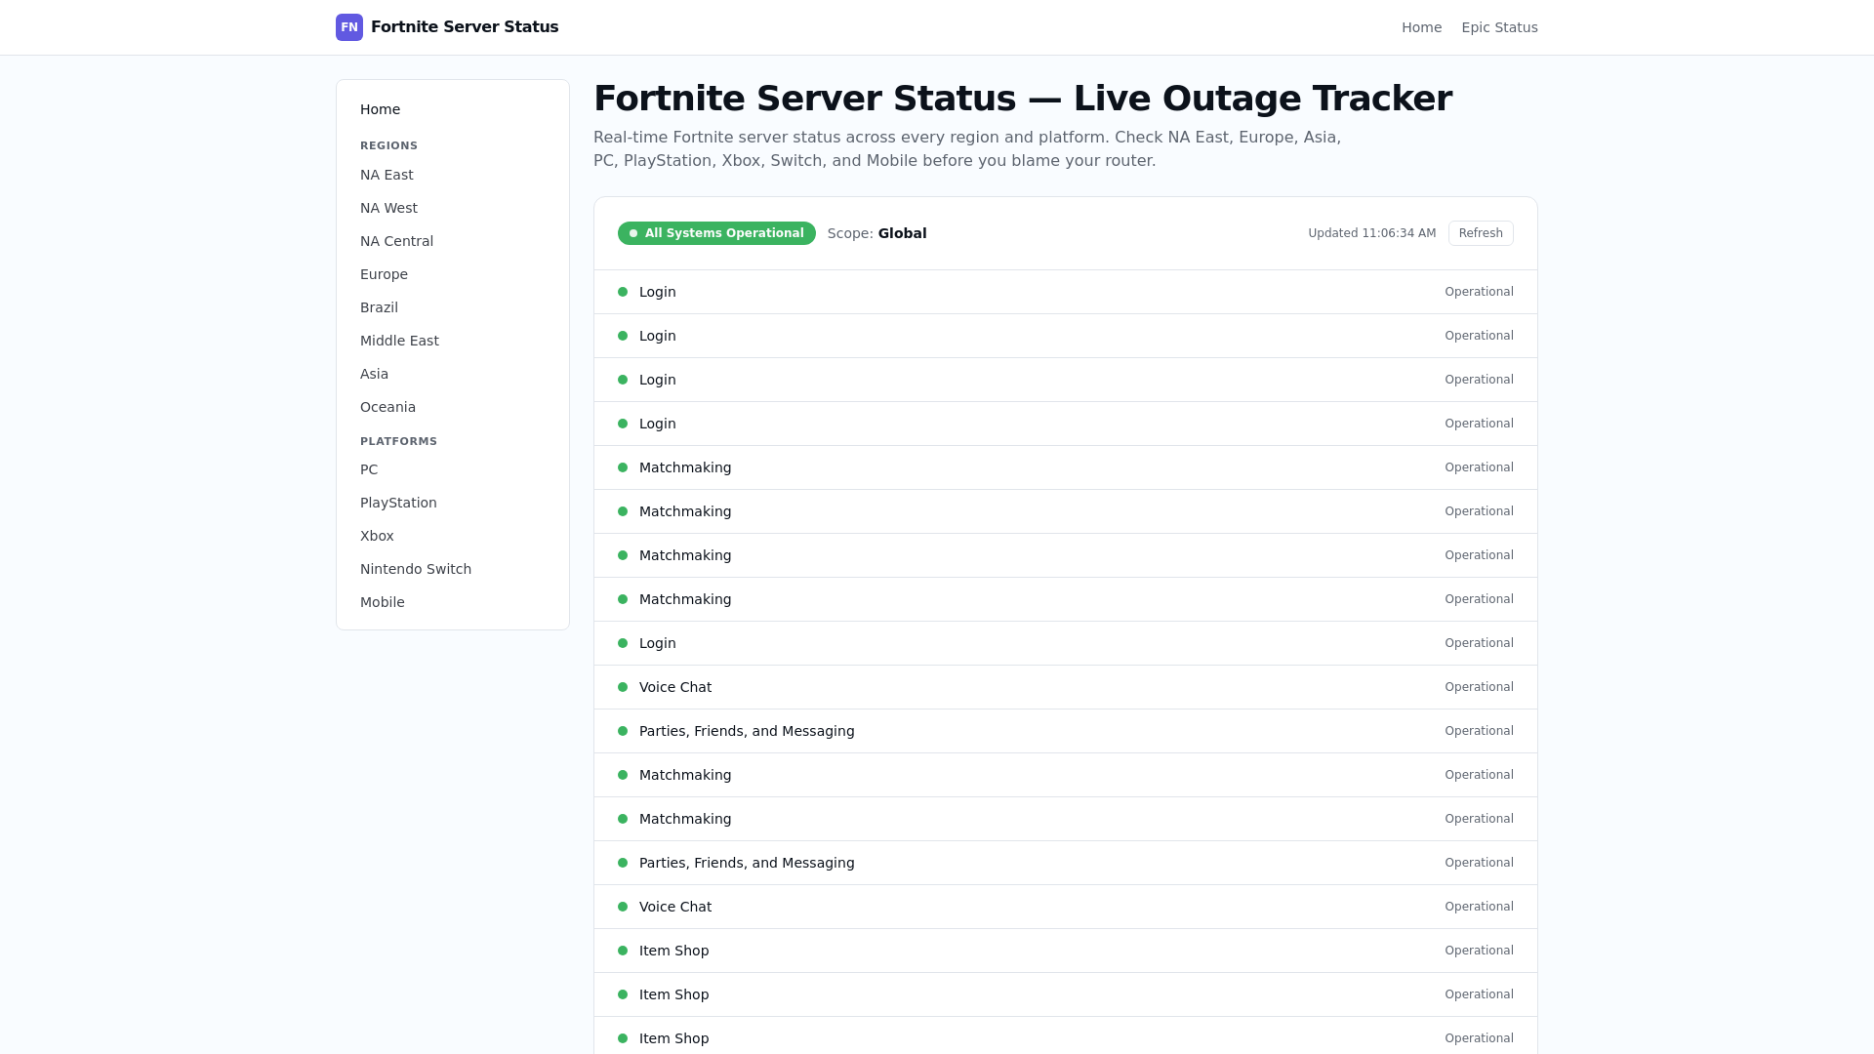
Task: Click the Refresh button
Action: click(x=1481, y=233)
